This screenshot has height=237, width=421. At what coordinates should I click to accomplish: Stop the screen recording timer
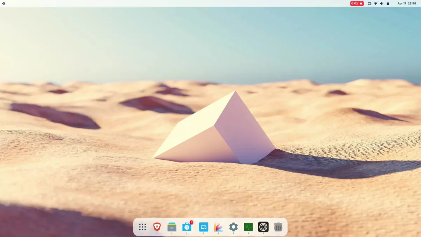pos(357,4)
